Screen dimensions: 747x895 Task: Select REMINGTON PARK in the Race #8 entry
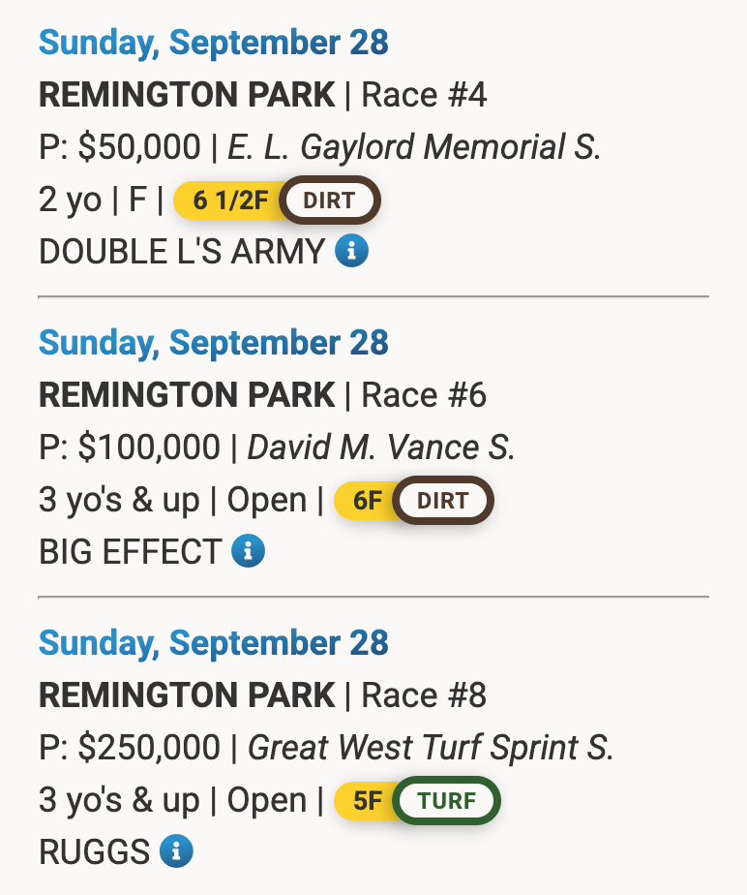(187, 696)
